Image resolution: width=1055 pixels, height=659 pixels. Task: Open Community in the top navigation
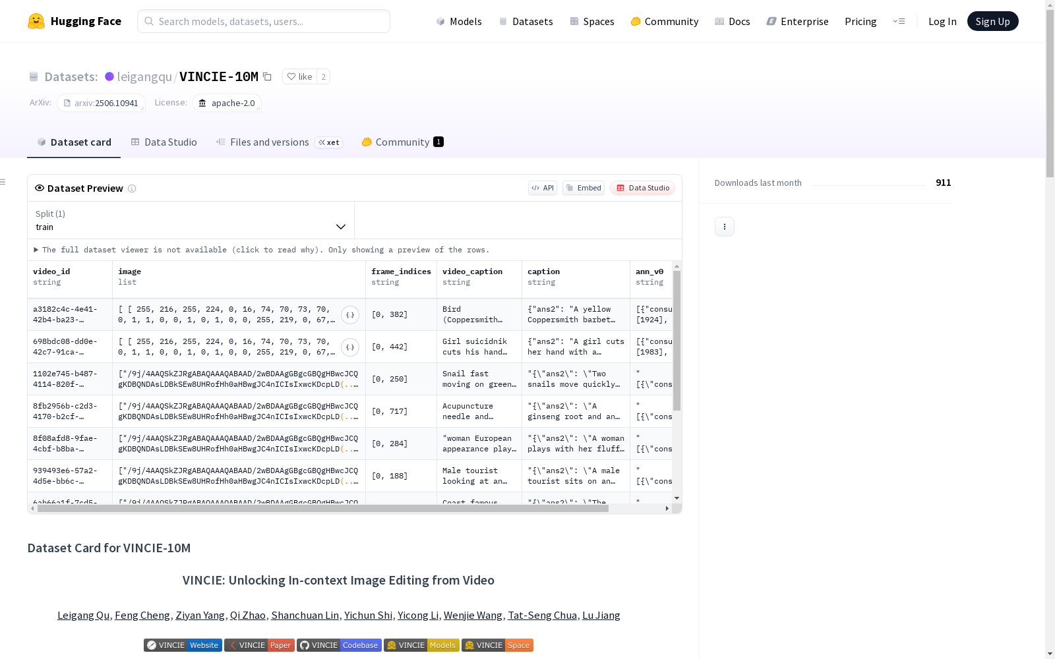[665, 21]
